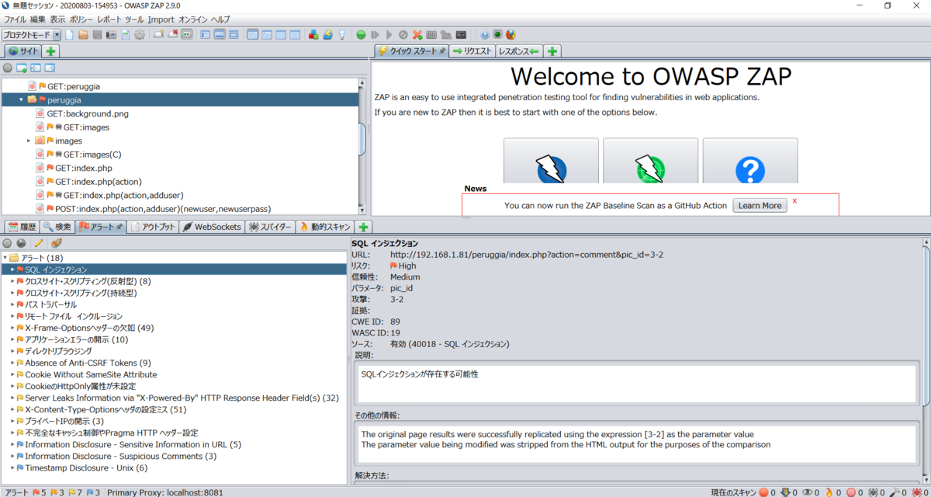Create a new session from the toolbar
Screen dimensions: 931x497
click(x=69, y=35)
